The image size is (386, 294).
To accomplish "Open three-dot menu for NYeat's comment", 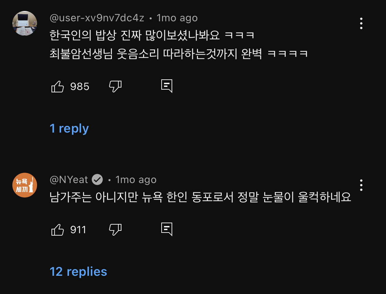I will click(x=361, y=185).
